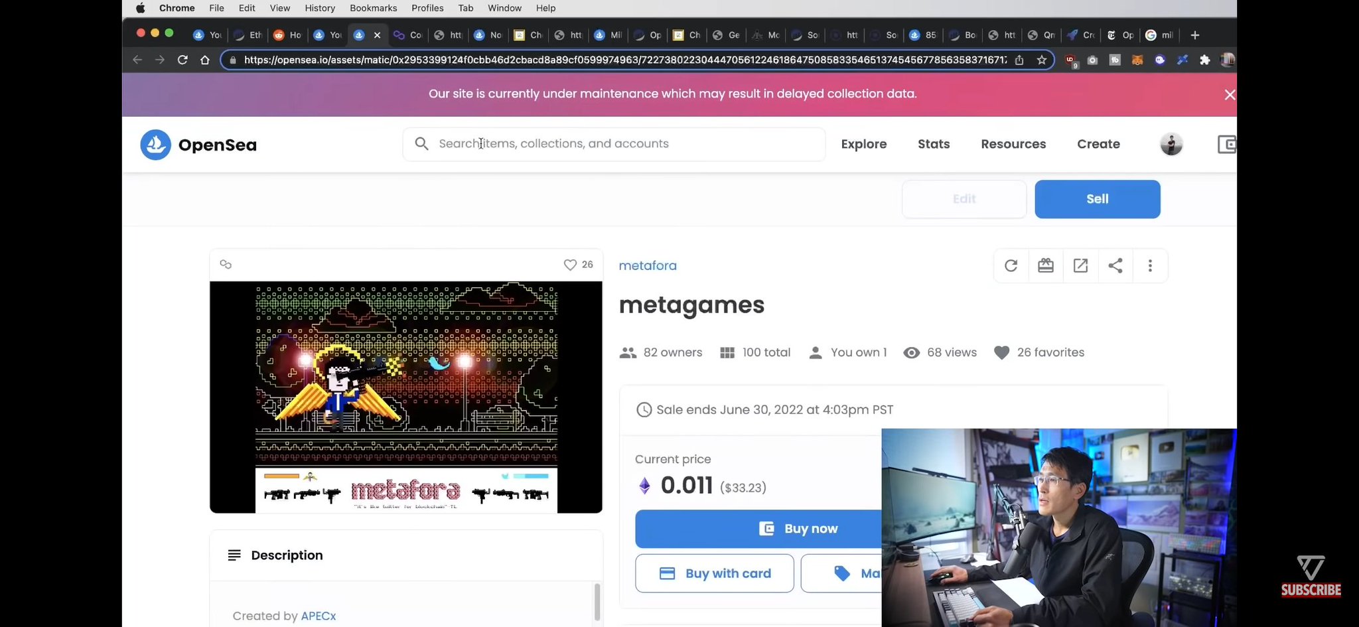Viewport: 1359px width, 627px height.
Task: Open Stats in OpenSea navigation
Action: [x=934, y=144]
